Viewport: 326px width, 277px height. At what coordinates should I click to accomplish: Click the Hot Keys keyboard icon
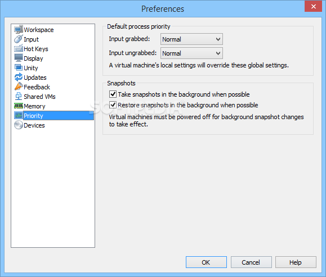pos(19,48)
